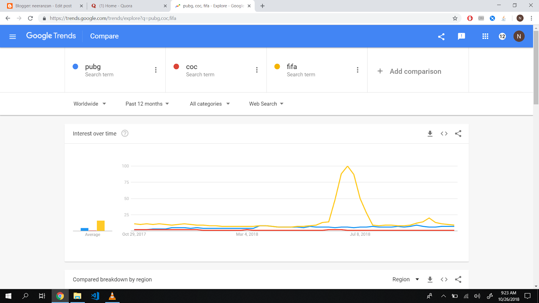
Task: Open more options for pubg term
Action: (156, 70)
